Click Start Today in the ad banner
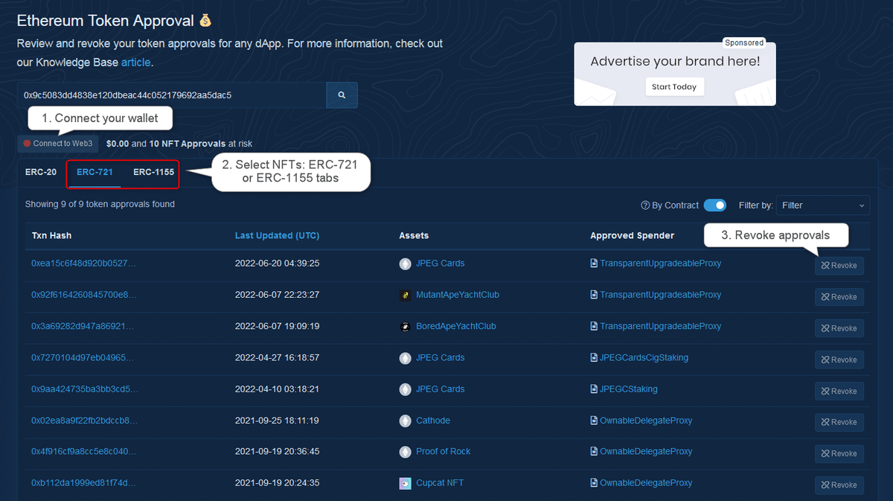 674,87
